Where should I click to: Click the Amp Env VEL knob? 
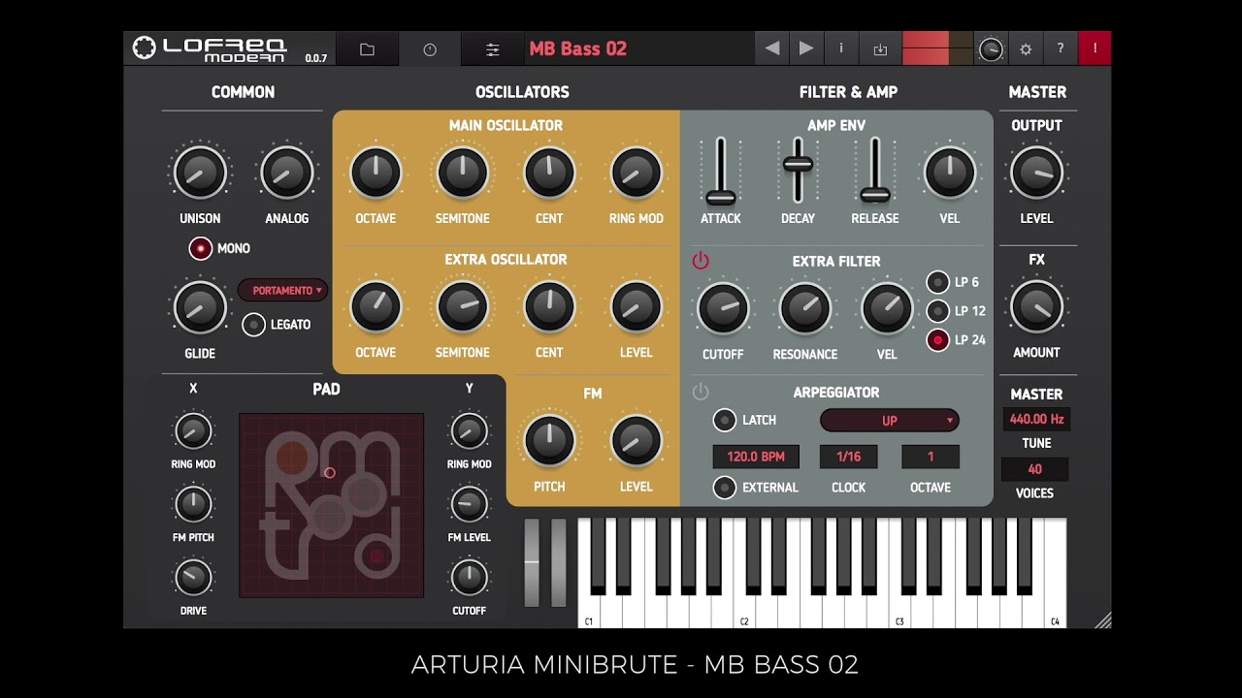[x=950, y=174]
